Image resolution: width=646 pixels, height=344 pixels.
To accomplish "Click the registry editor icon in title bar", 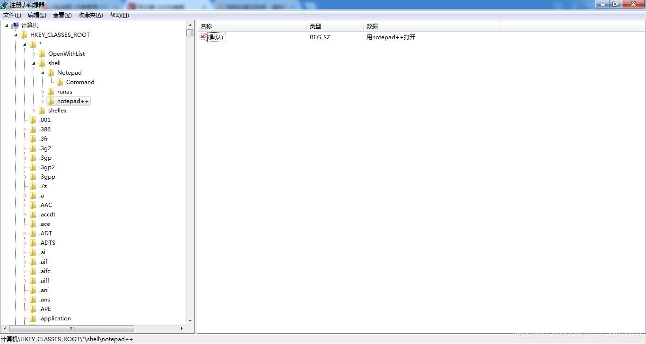I will pyautogui.click(x=4, y=4).
